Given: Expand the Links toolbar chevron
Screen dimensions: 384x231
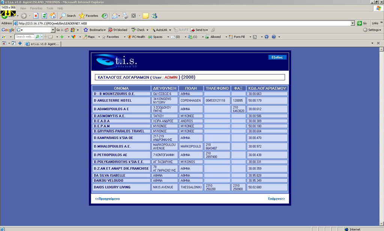Looking at the screenshot, I should point(381,23).
